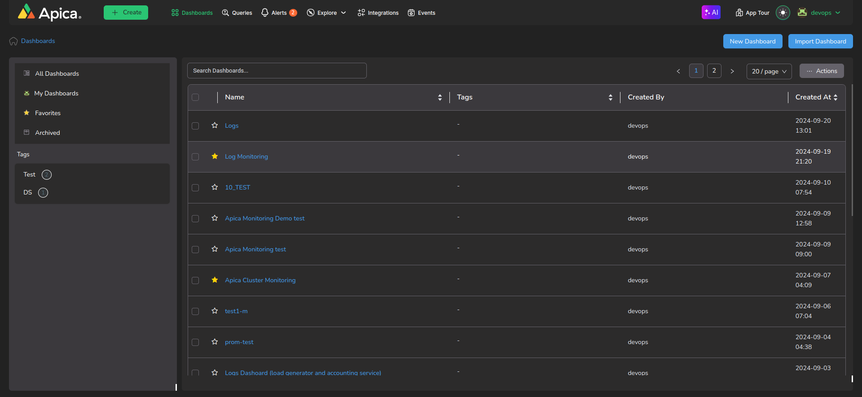Unfavorite the Log Monitoring dashboard

(x=215, y=156)
